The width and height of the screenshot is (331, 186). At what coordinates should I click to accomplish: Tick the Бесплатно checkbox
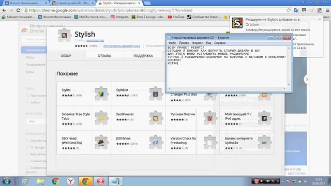click(x=27, y=154)
